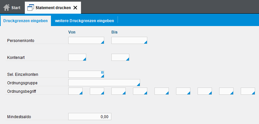
Task: Click the window icon on Statement drucken tab
Action: 31,7
